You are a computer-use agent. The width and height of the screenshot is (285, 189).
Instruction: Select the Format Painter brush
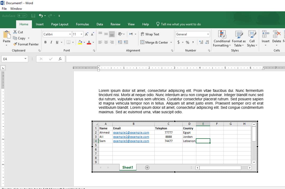15,44
